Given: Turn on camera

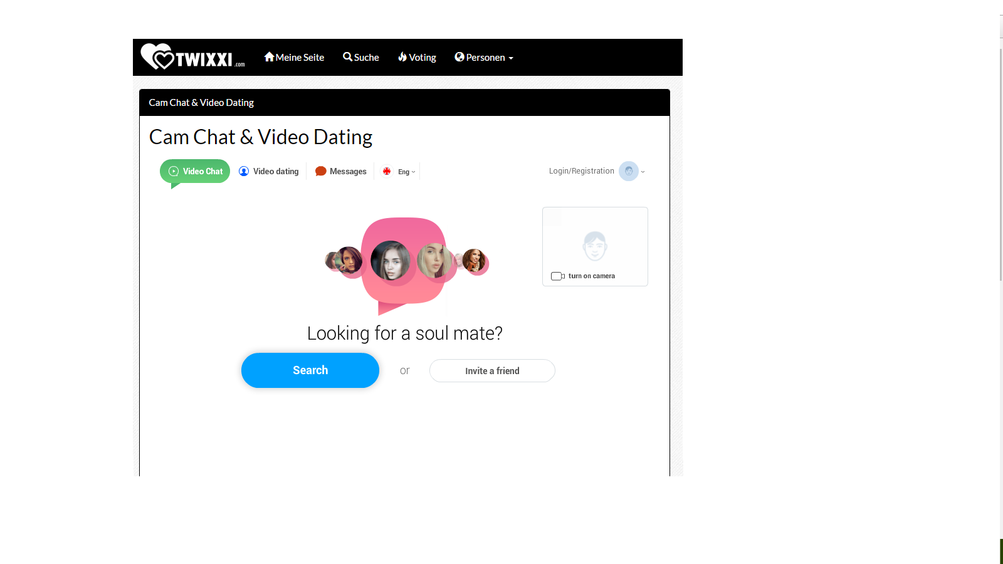Looking at the screenshot, I should [x=583, y=276].
